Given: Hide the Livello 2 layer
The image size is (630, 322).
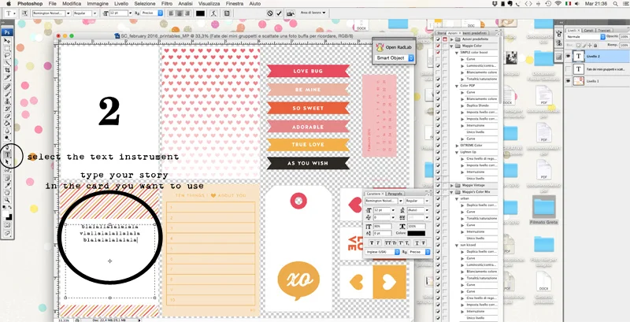Looking at the screenshot, I should tap(568, 57).
